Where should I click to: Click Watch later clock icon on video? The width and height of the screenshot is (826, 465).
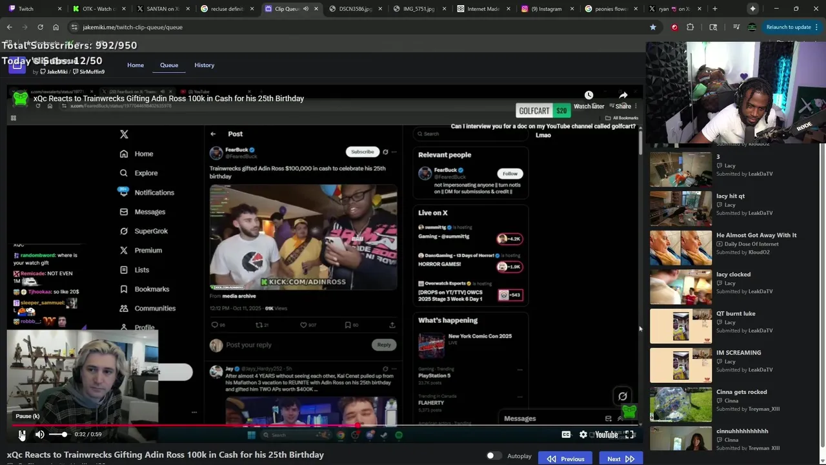pos(589,96)
